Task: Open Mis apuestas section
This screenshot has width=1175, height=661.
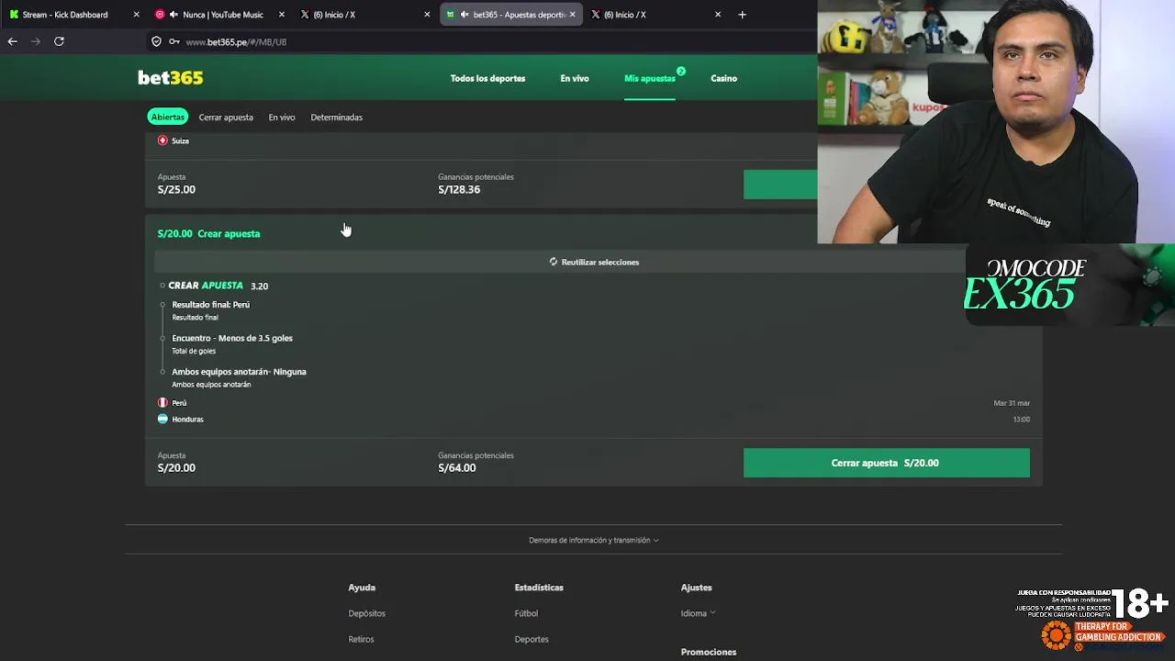Action: click(x=650, y=78)
